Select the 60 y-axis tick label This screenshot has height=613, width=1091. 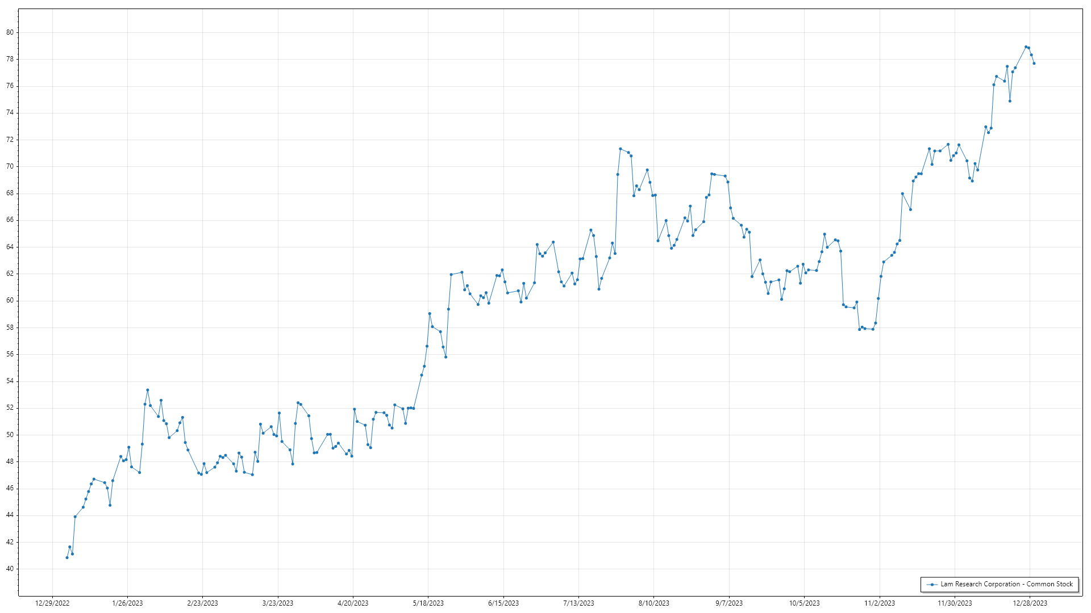[x=10, y=301]
